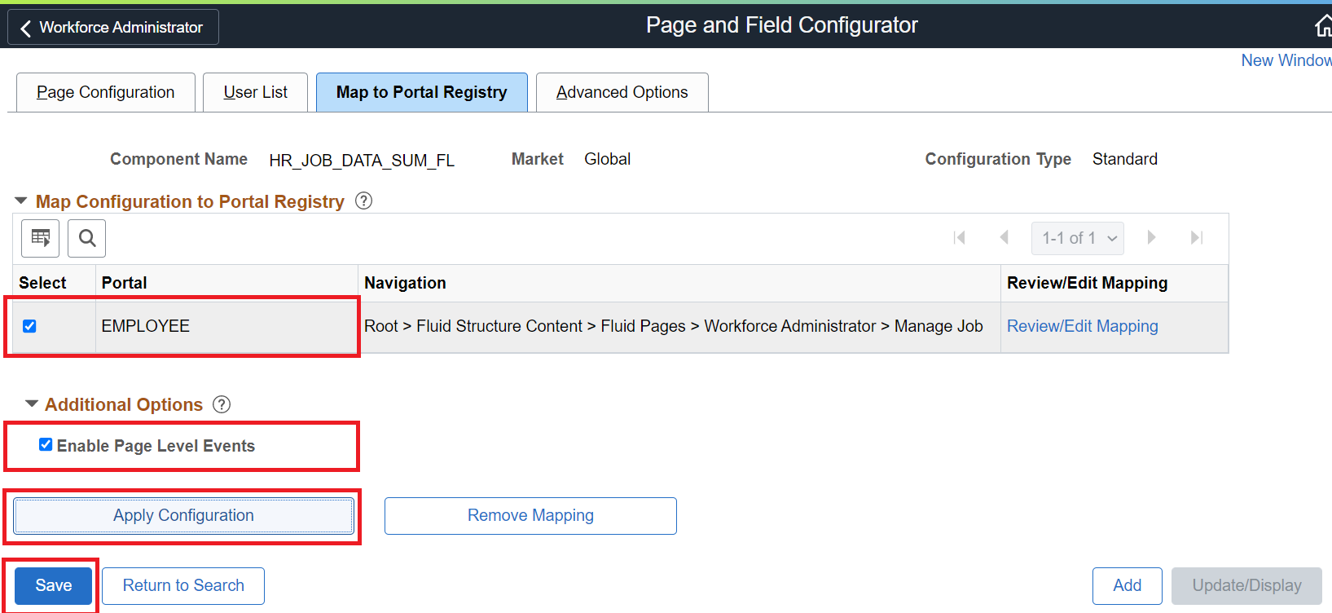Go to previous row arrow
The image size is (1332, 613).
(x=1004, y=237)
